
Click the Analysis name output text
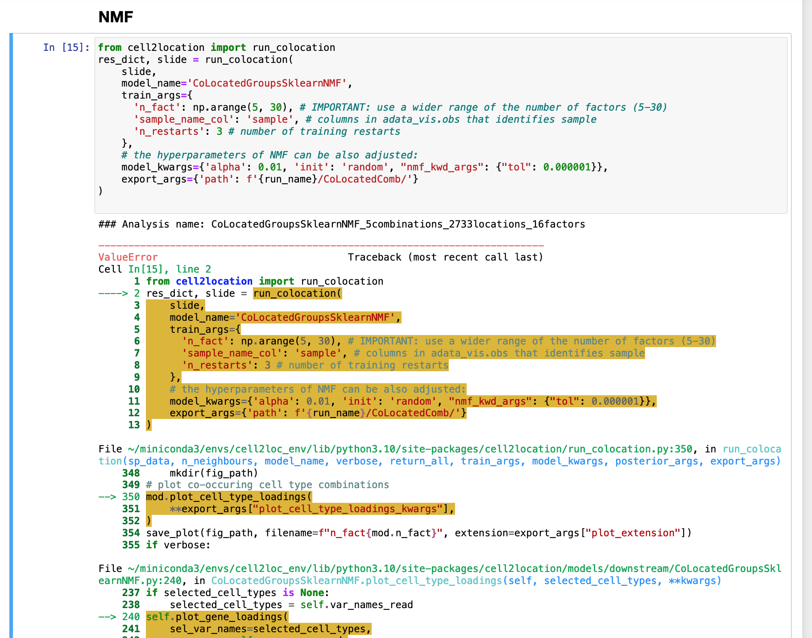341,224
